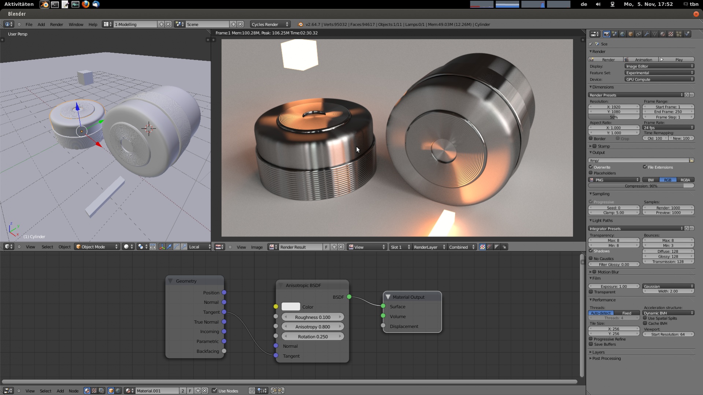Enable Transparent film checkbox
The width and height of the screenshot is (703, 395).
(x=591, y=292)
